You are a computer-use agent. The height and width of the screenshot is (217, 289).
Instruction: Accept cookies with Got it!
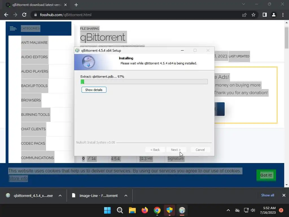[x=266, y=175]
